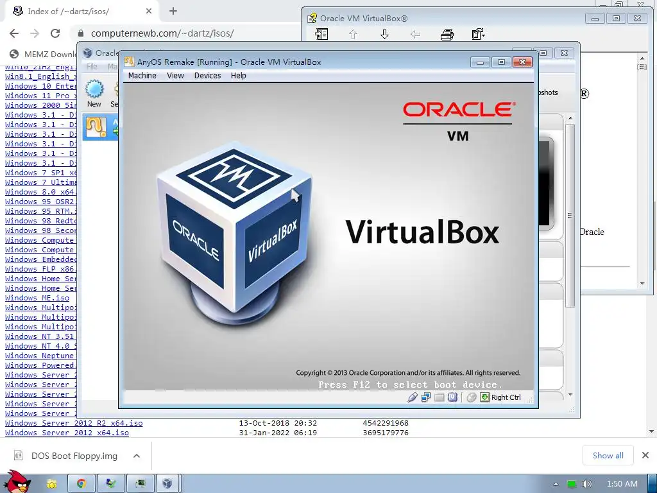This screenshot has height=493, width=657.
Task: Click the up arrow icon in help toolbar
Action: pos(354,35)
